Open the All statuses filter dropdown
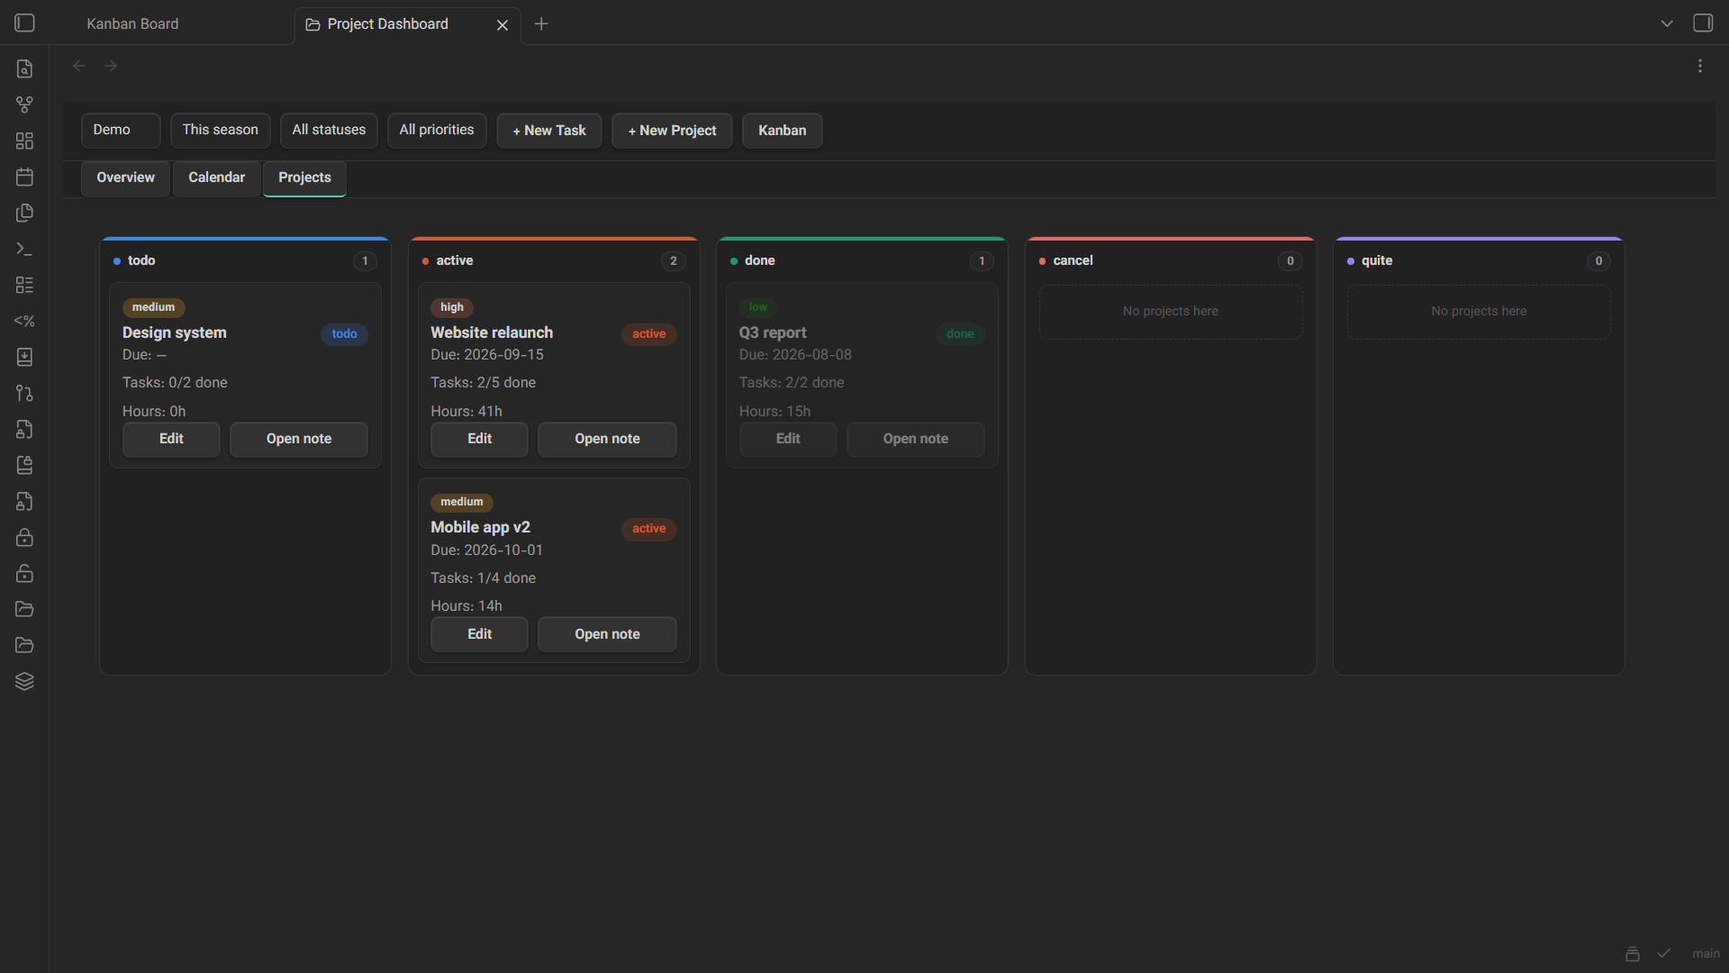Viewport: 1729px width, 973px height. [x=329, y=130]
